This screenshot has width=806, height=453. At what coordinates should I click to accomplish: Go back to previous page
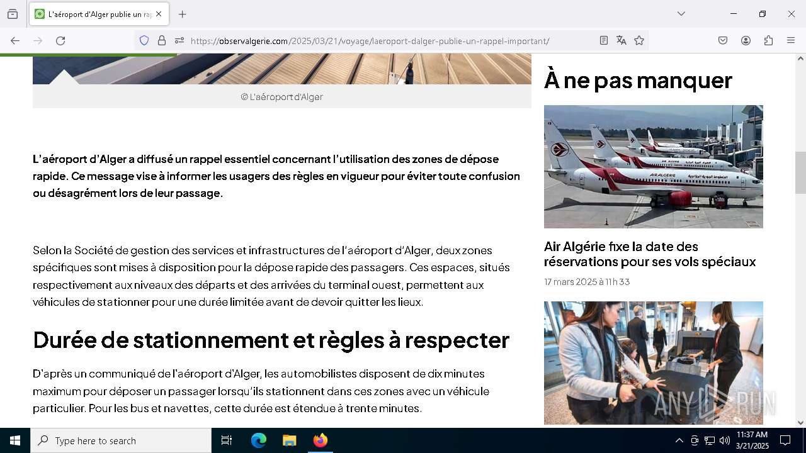pyautogui.click(x=15, y=41)
